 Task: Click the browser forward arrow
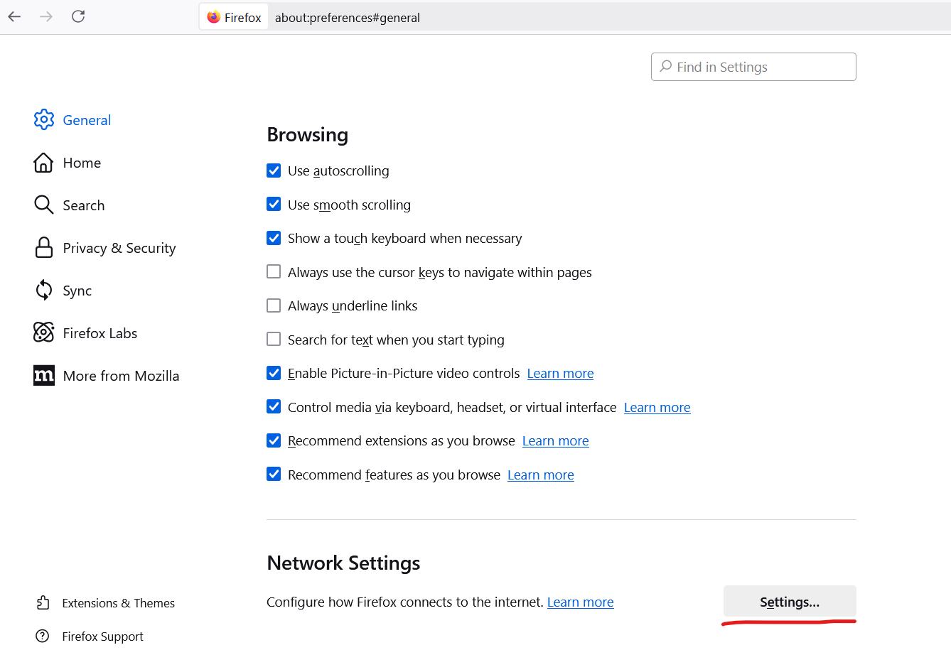click(x=46, y=16)
